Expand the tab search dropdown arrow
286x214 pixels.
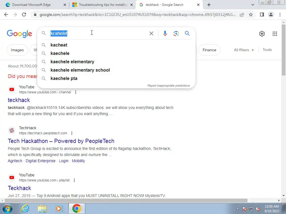[x=252, y=5]
